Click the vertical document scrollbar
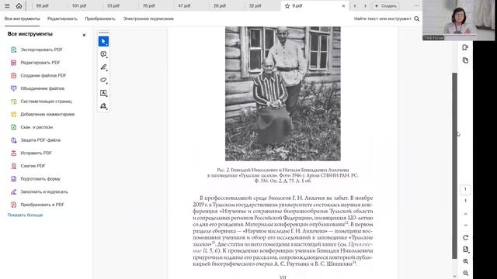Screen dimensions: 497x279 click(x=455, y=166)
